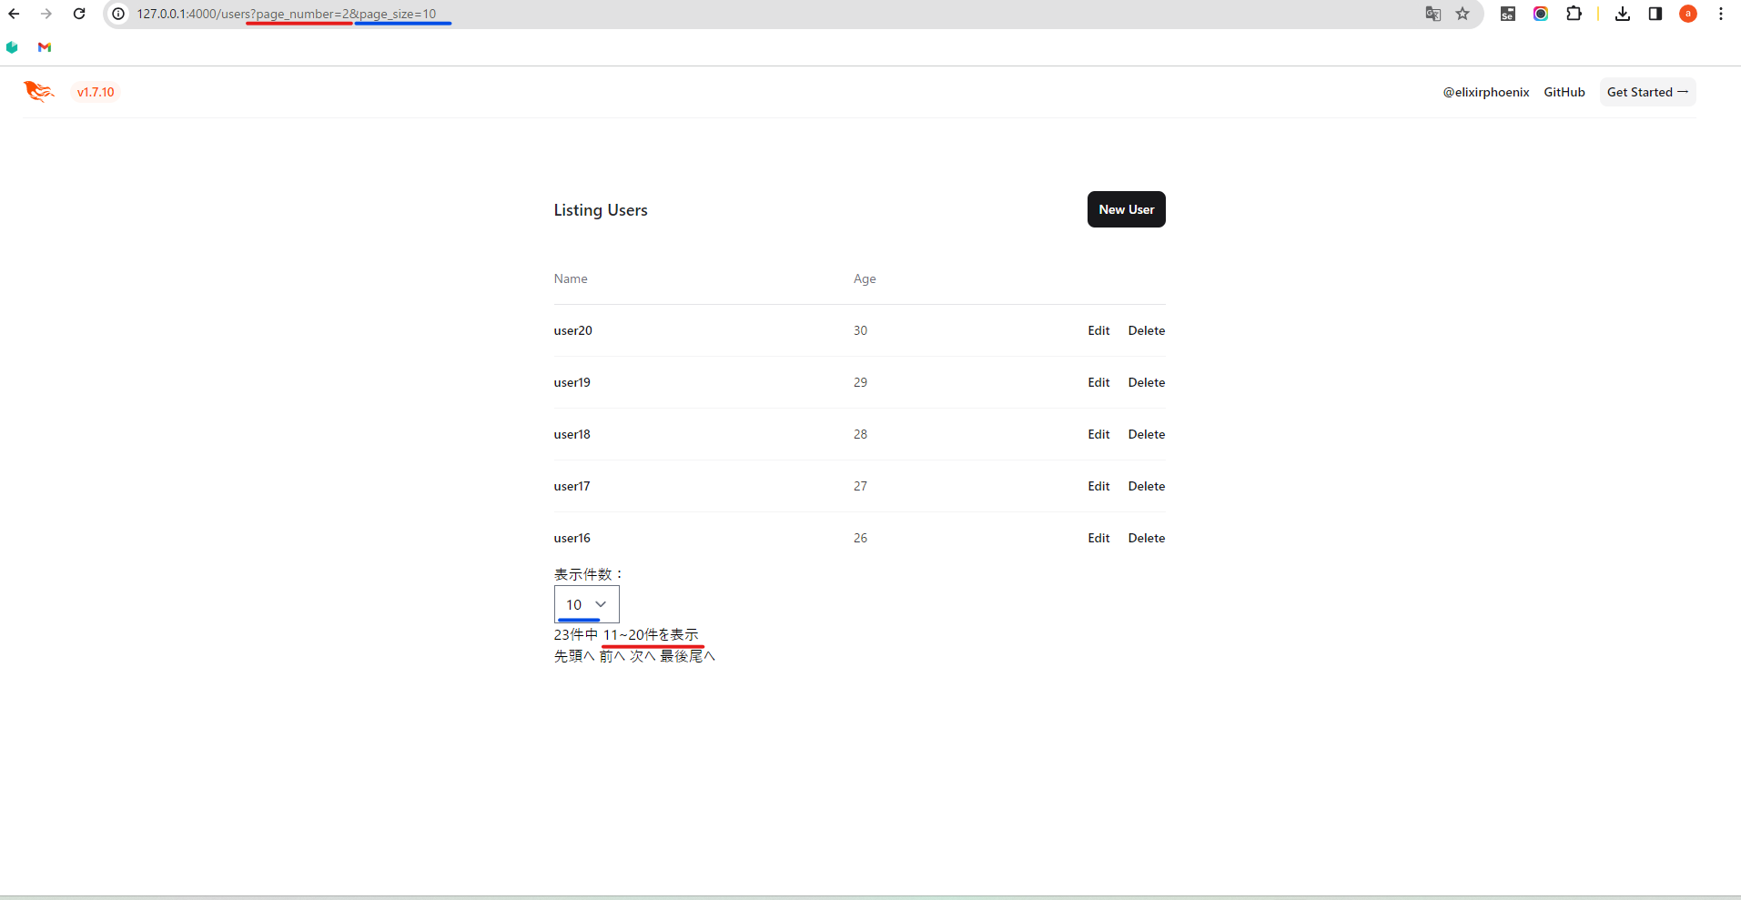Click the age value 30
The height and width of the screenshot is (900, 1741).
(x=860, y=330)
